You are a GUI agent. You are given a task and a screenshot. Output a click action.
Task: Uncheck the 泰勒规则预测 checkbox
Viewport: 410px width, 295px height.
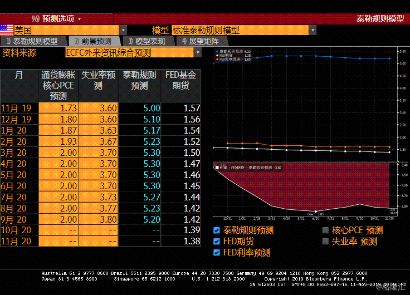click(217, 230)
